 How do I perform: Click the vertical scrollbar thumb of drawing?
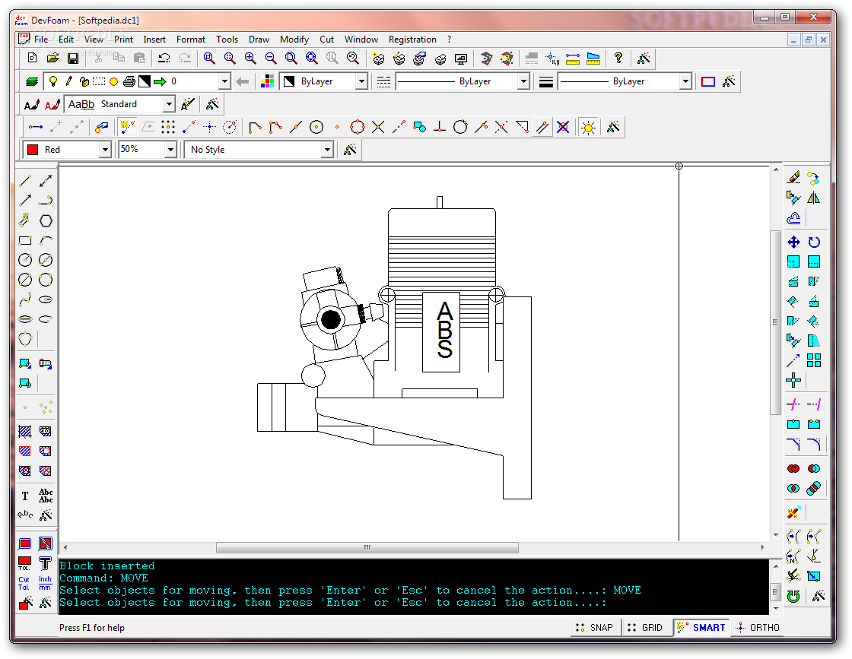(775, 322)
